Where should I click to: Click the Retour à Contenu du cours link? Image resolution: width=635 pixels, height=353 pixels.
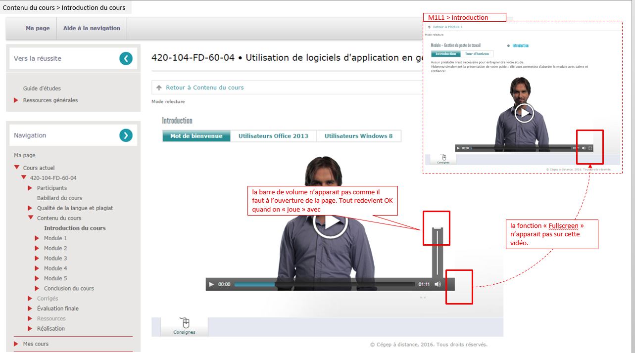point(204,88)
